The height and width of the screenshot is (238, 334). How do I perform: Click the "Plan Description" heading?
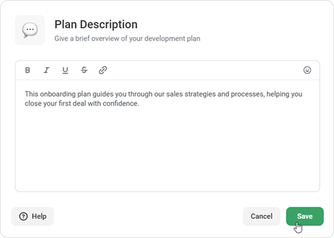click(96, 24)
